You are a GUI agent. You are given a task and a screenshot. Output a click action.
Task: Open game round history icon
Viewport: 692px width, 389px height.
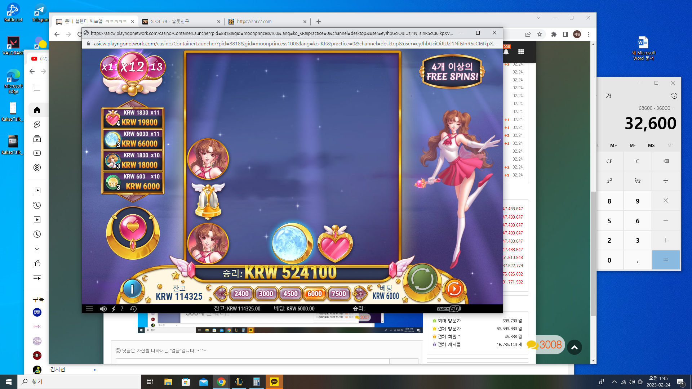point(133,309)
